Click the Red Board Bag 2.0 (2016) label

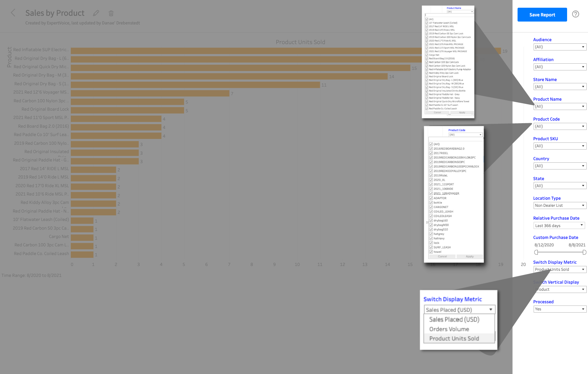coord(43,126)
